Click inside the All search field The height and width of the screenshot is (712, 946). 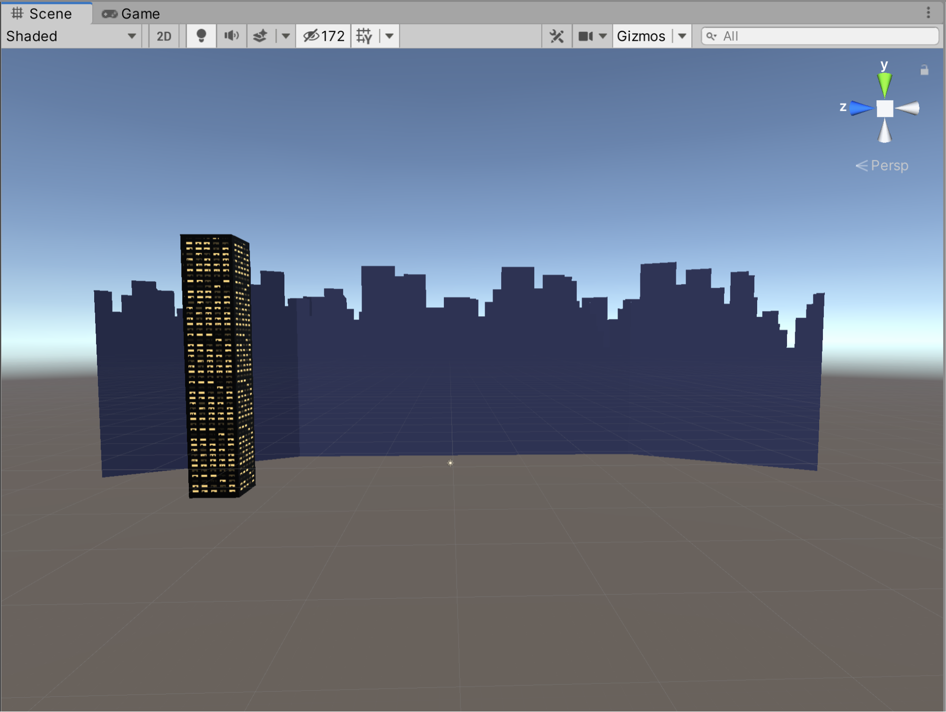pyautogui.click(x=805, y=36)
